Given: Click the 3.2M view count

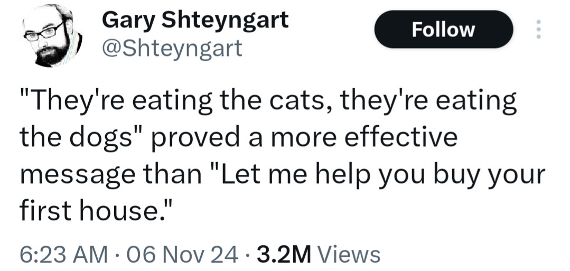Looking at the screenshot, I should [283, 254].
